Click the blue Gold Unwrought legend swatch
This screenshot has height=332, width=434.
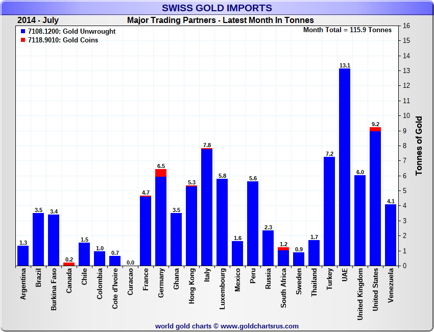point(23,32)
